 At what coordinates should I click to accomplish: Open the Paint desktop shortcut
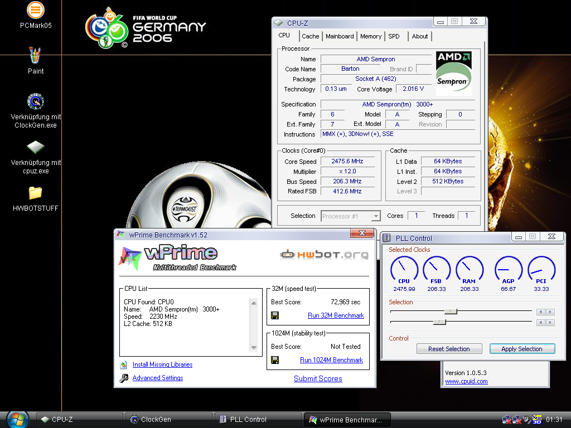[x=35, y=55]
